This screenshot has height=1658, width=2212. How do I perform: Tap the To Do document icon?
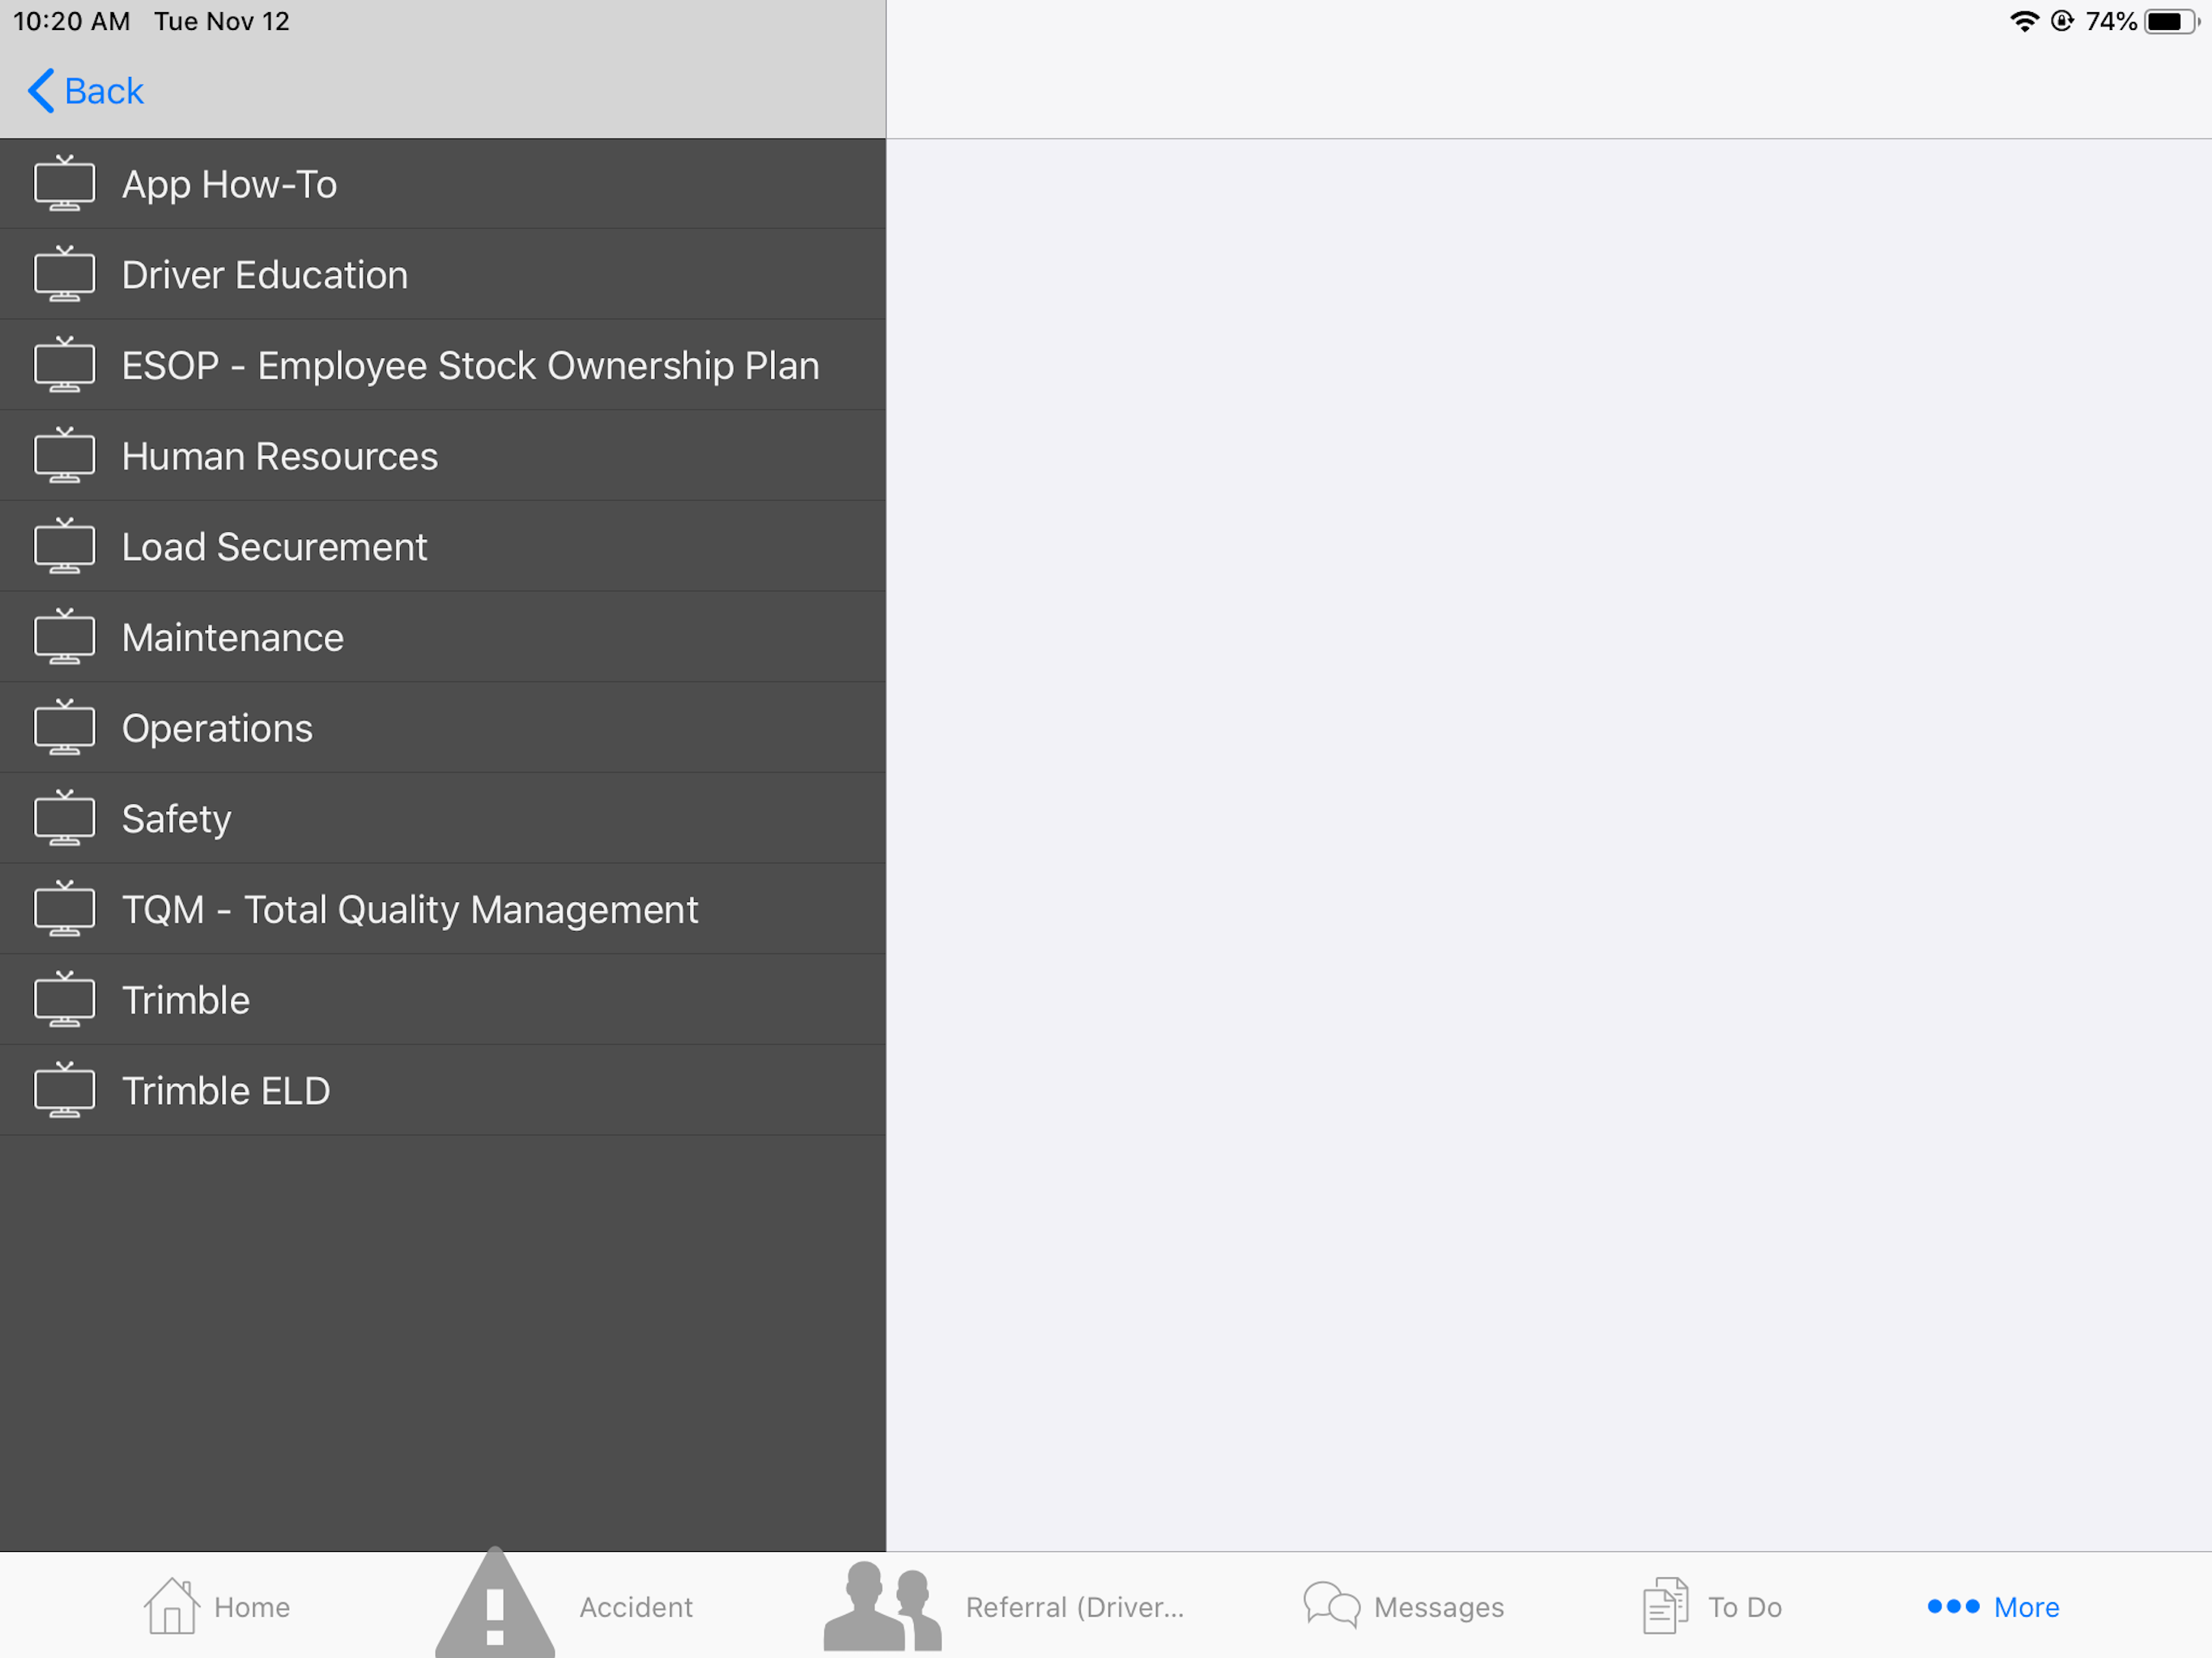1666,1606
